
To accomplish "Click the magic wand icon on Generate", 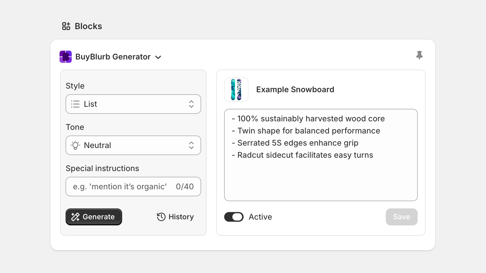I will [75, 217].
